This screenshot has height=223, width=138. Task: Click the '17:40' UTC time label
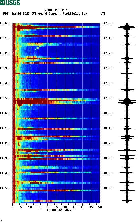coord(108,83)
